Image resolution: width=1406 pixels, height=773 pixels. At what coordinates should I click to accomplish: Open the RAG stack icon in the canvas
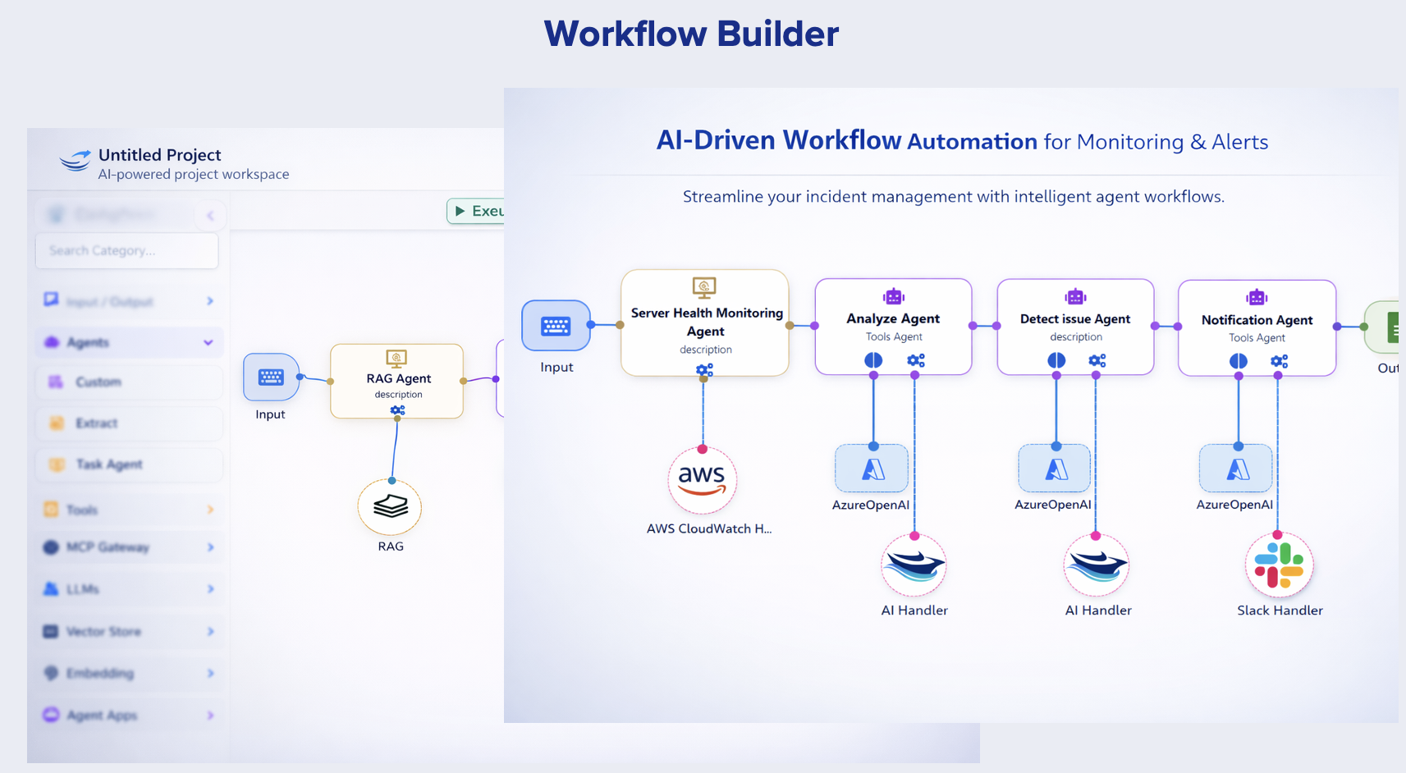click(x=389, y=507)
